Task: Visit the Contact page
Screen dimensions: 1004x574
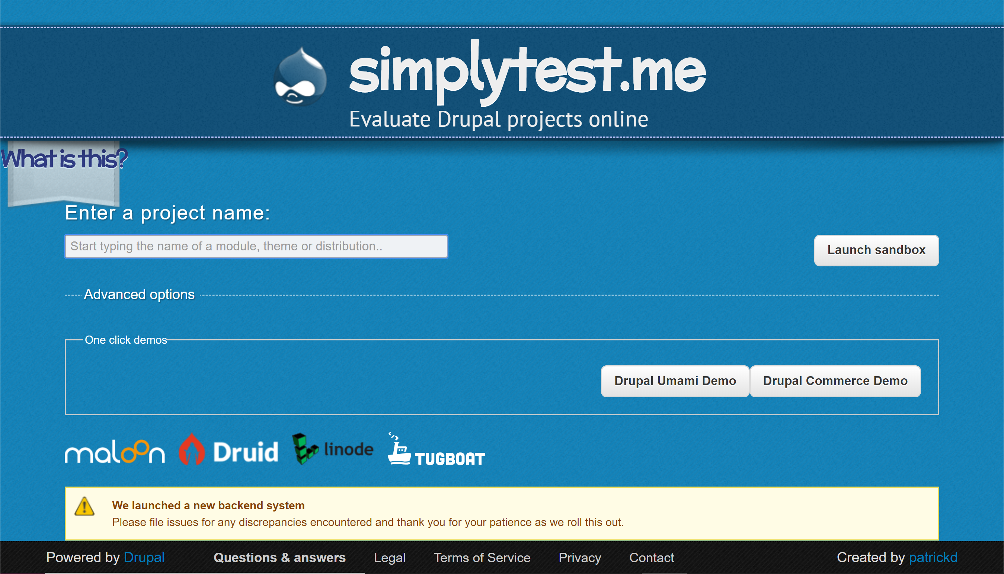Action: point(651,557)
